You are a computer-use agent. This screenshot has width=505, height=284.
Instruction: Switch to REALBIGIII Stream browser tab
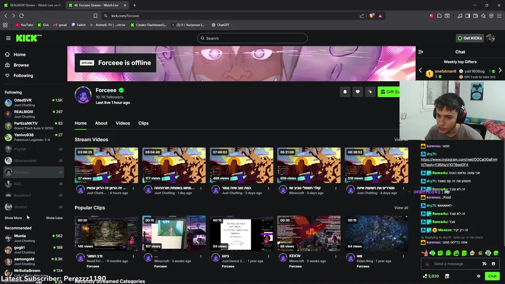32,5
